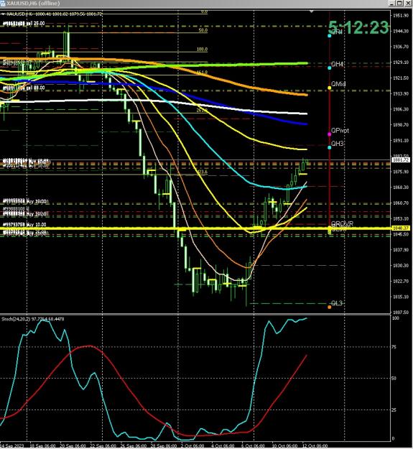The width and height of the screenshot is (413, 449).
Task: Click the yellow 1848.37 price tag
Action: [x=401, y=228]
